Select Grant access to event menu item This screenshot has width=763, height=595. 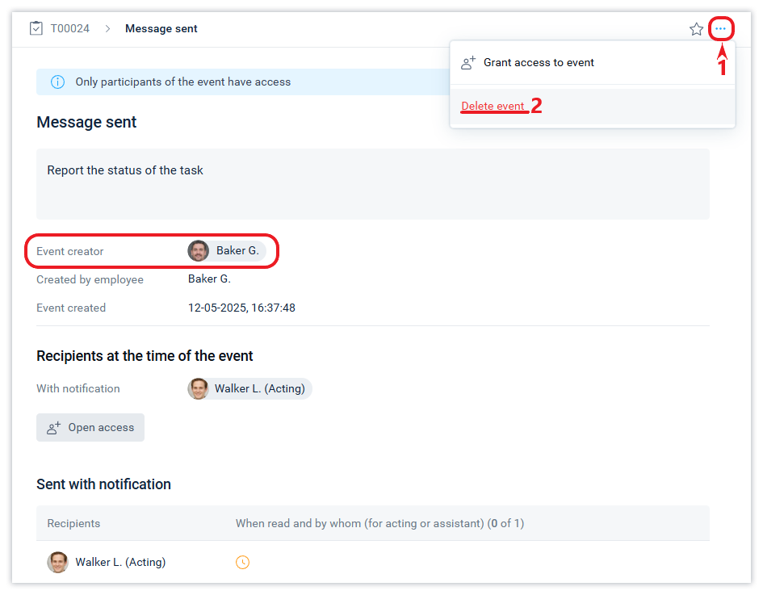coord(539,63)
